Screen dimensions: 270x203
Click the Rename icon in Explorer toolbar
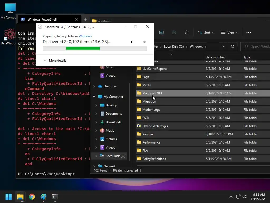click(161, 32)
